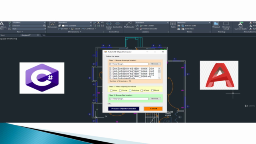Click the text height annotative icon

tap(10, 29)
